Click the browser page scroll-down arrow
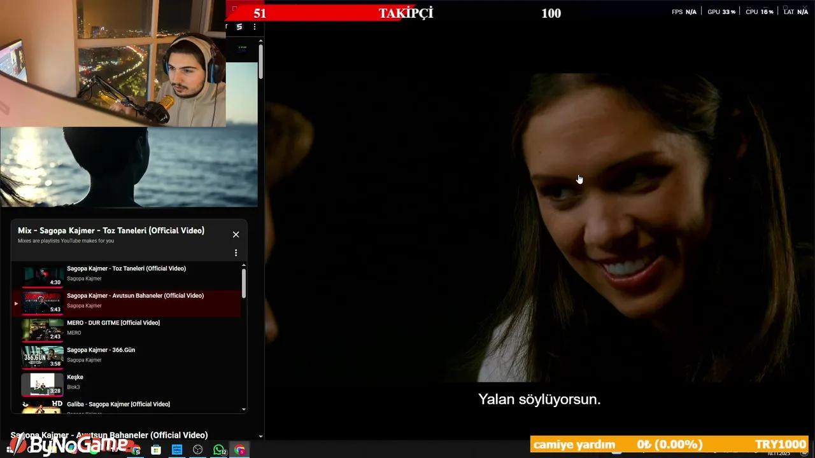 click(x=260, y=436)
